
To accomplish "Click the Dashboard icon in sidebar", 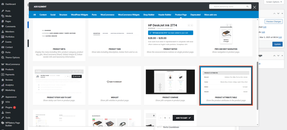I will pos(3,4).
